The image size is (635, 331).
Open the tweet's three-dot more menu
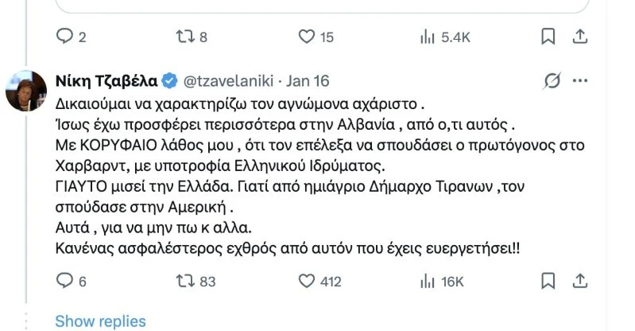click(x=581, y=81)
